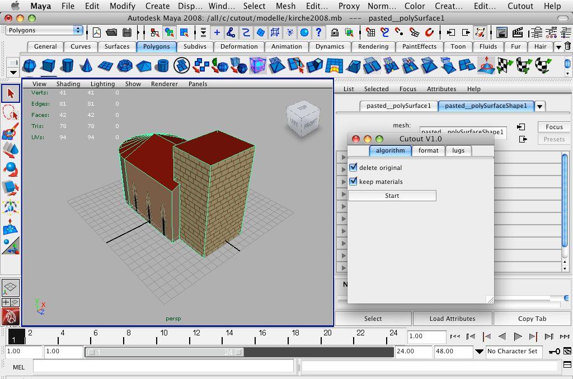
Task: Select the Paint Selection tool
Action: 11,131
